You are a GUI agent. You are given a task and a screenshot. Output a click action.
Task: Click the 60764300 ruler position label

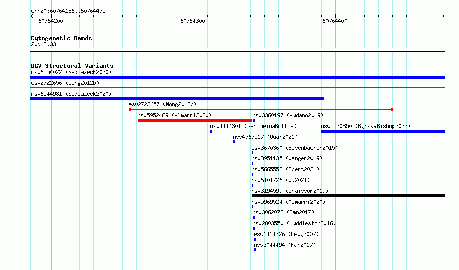[x=192, y=21]
